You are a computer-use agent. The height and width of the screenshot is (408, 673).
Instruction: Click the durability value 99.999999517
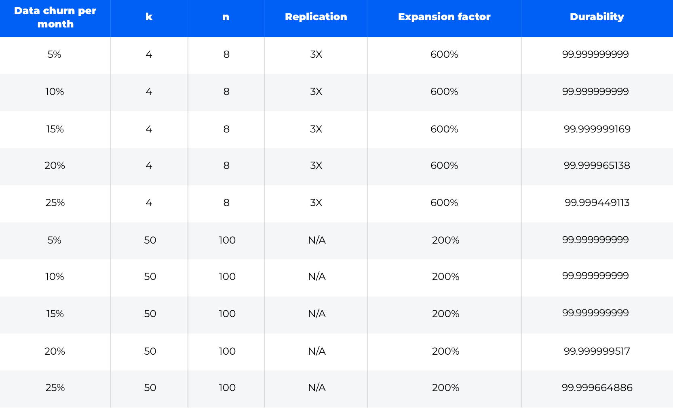pos(597,351)
